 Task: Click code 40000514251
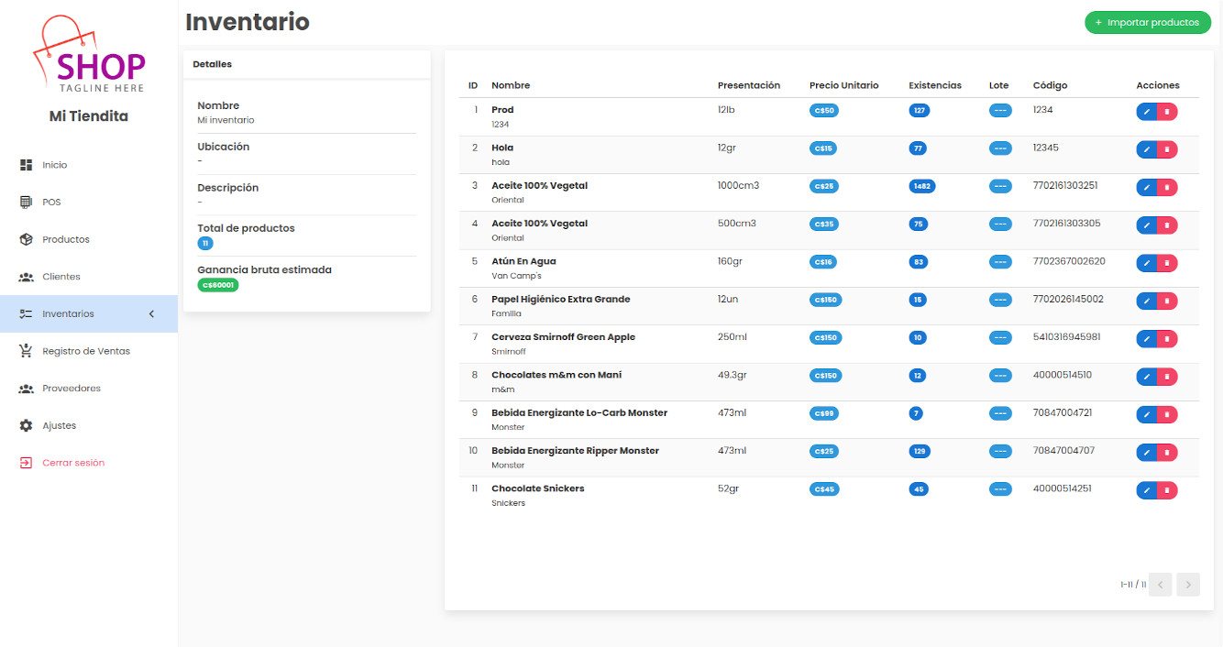click(1063, 488)
